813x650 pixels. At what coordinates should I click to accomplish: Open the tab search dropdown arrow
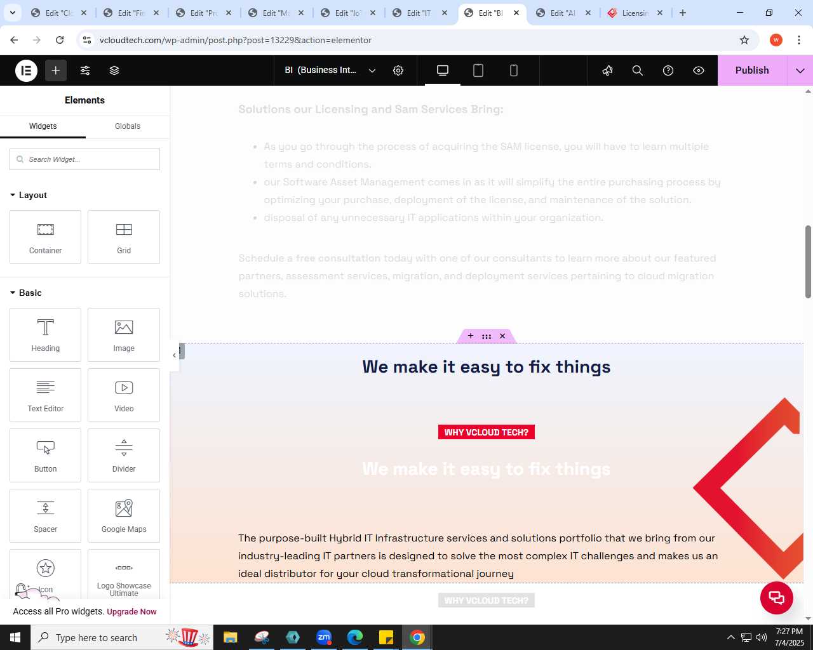click(12, 13)
